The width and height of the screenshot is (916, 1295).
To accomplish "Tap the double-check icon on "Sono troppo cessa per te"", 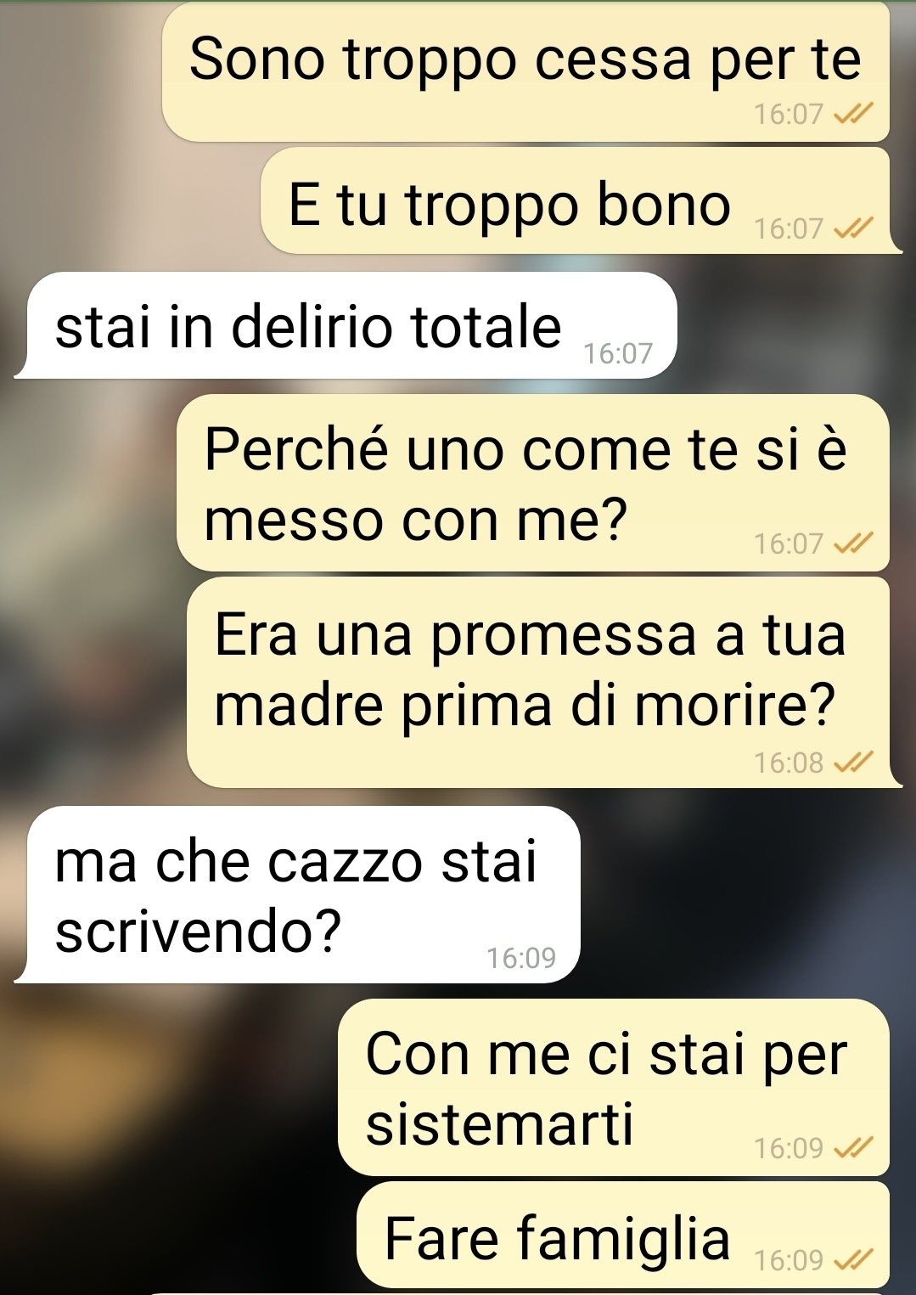I will point(852,114).
